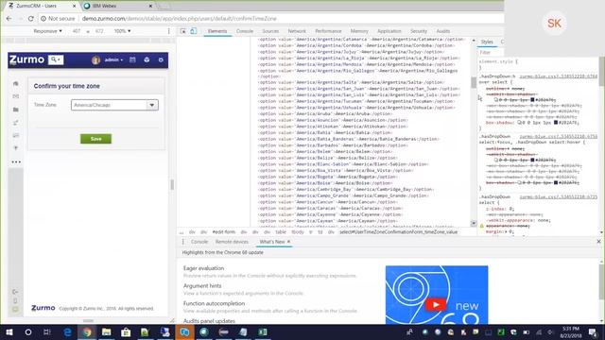Reload the page with the refresh icon
The image size is (605, 340).
pos(30,18)
